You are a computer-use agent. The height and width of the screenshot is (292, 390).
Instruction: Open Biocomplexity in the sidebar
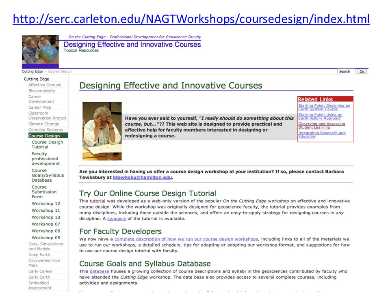tap(42, 91)
